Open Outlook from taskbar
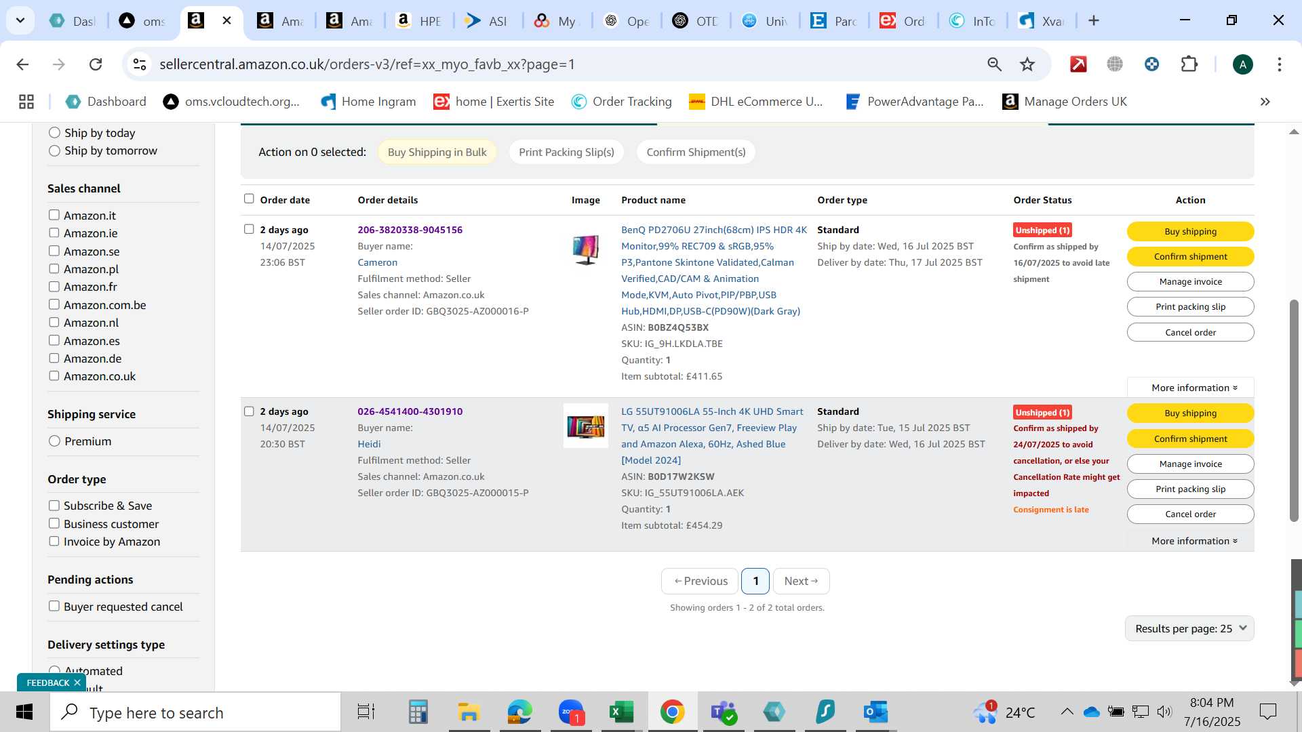The image size is (1302, 732). [875, 712]
